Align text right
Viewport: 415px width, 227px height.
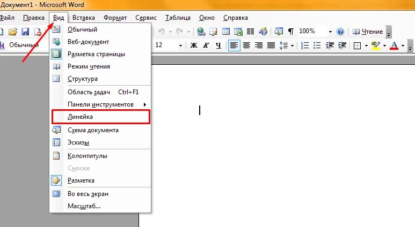[259, 46]
